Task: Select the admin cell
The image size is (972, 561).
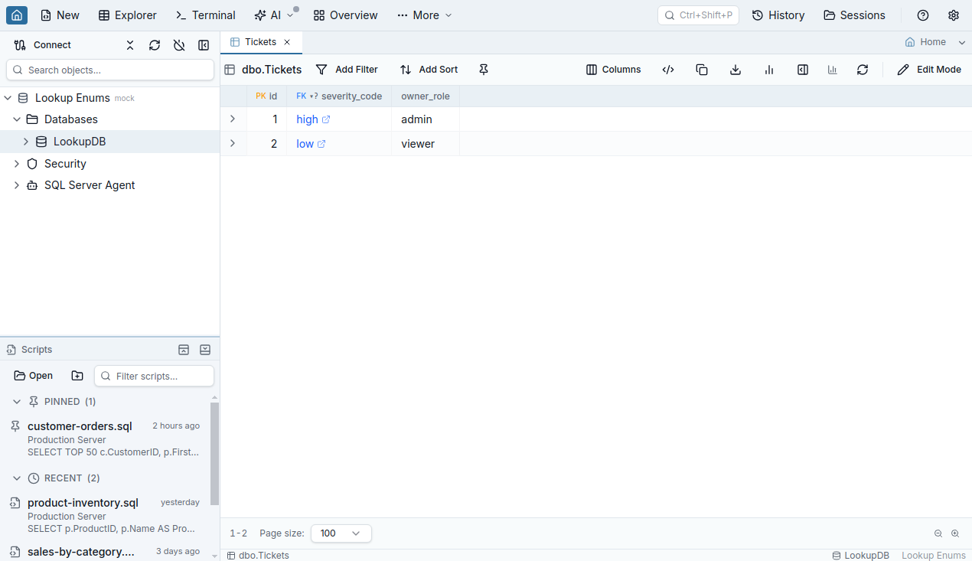Action: click(x=426, y=119)
